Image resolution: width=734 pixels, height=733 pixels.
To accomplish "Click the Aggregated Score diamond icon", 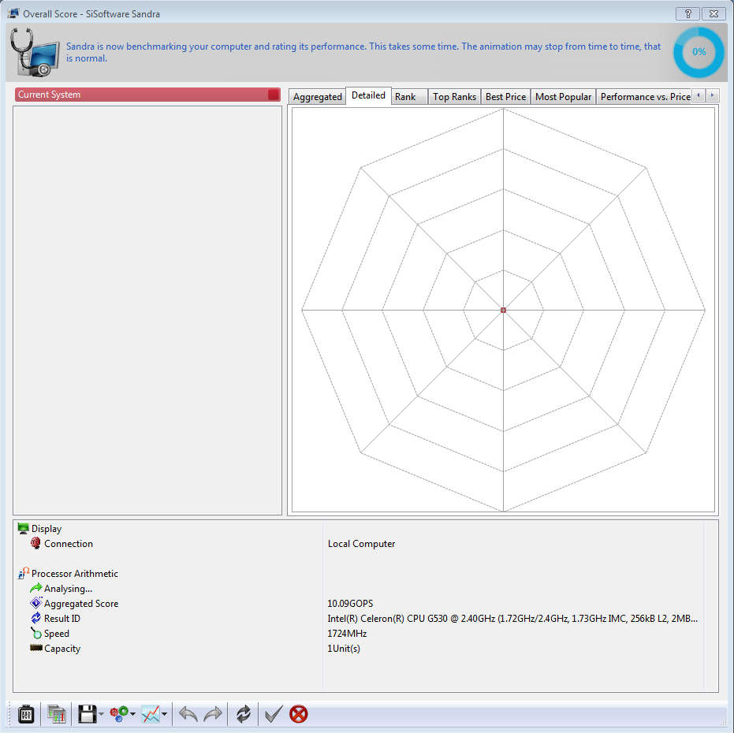I will click(x=35, y=603).
